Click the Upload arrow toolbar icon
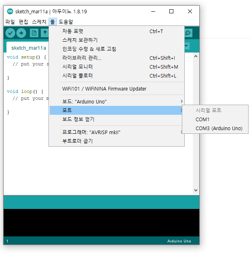Screen dimensions: 251x255 tap(21, 33)
